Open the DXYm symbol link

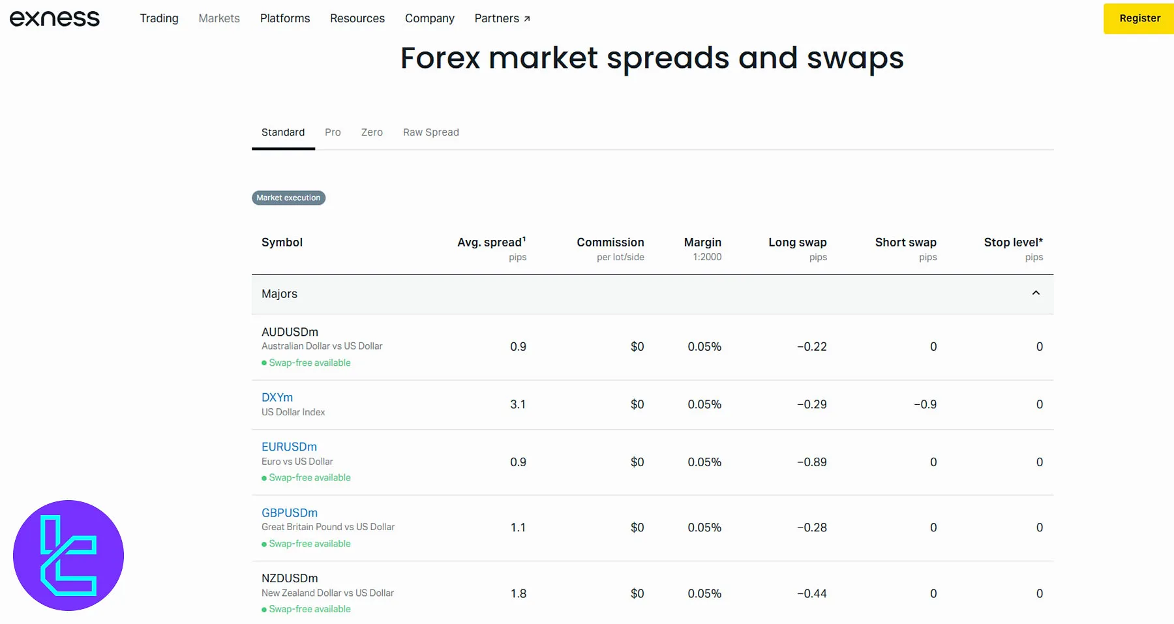pyautogui.click(x=277, y=397)
